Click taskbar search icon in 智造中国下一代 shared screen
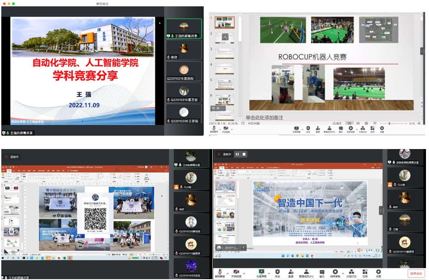Viewport: 429px width, 280px height. 288,256
